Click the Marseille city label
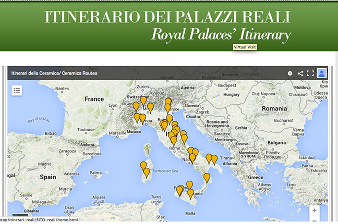The image size is (338, 224). pos(117,133)
